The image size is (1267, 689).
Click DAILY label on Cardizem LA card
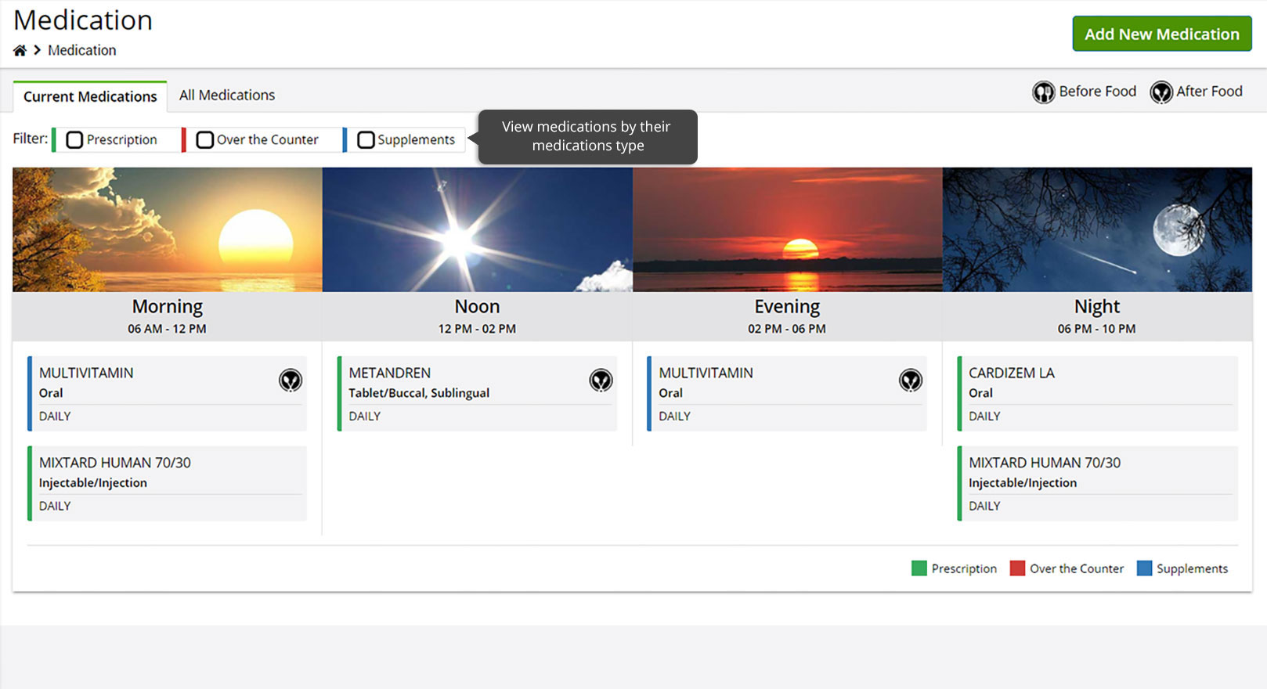click(984, 417)
